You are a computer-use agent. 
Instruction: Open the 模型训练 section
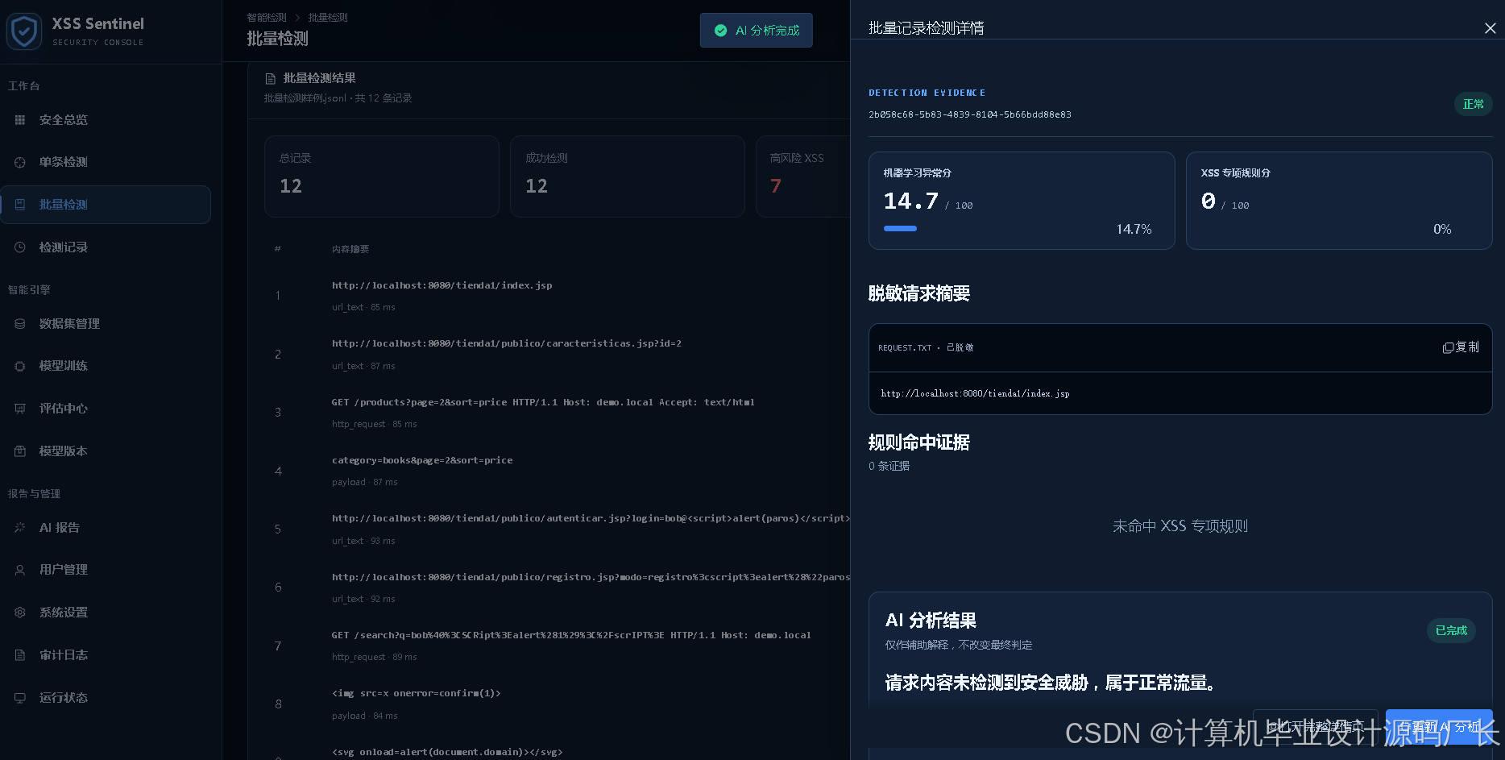coord(106,366)
